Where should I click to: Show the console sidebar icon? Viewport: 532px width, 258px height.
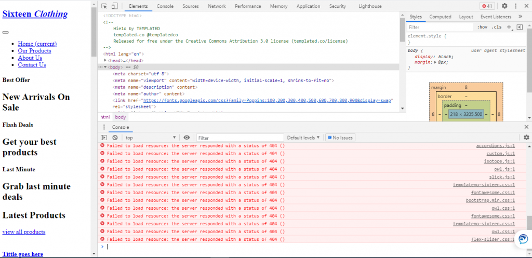104,138
